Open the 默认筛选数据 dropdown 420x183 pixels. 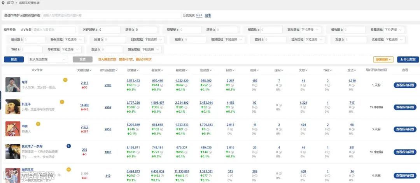tap(48, 59)
